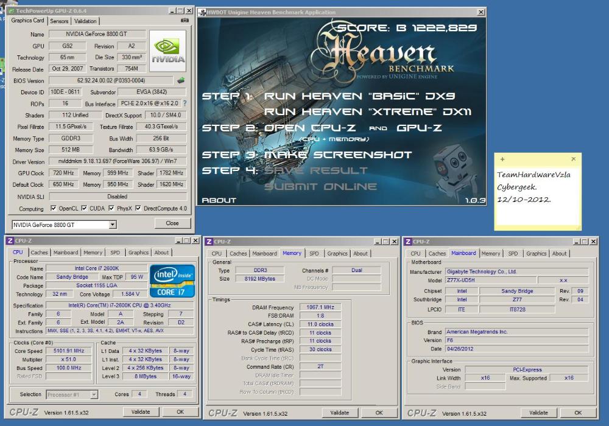The image size is (609, 426).
Task: Toggle the CUDA checkbox in GPU-Z
Action: [x=84, y=208]
